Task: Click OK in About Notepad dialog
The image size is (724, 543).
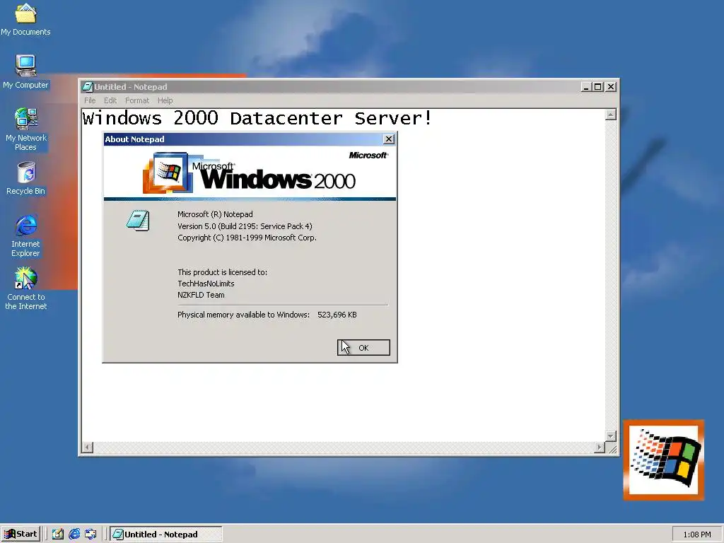Action: (363, 348)
